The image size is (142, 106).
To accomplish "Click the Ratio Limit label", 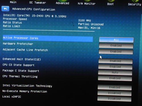I will click(12, 26).
